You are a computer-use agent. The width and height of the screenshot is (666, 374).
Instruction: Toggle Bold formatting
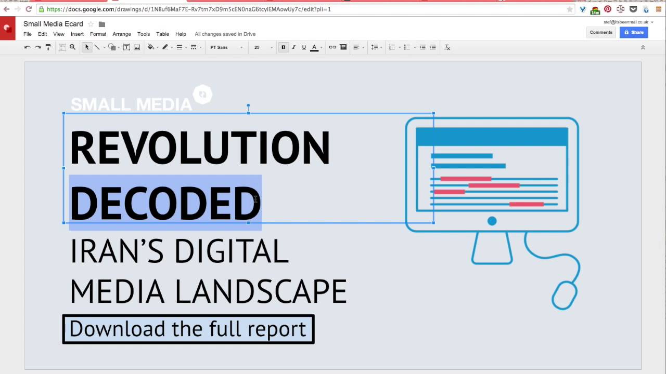pos(283,47)
